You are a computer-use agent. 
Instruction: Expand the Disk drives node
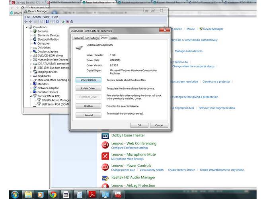(31, 47)
